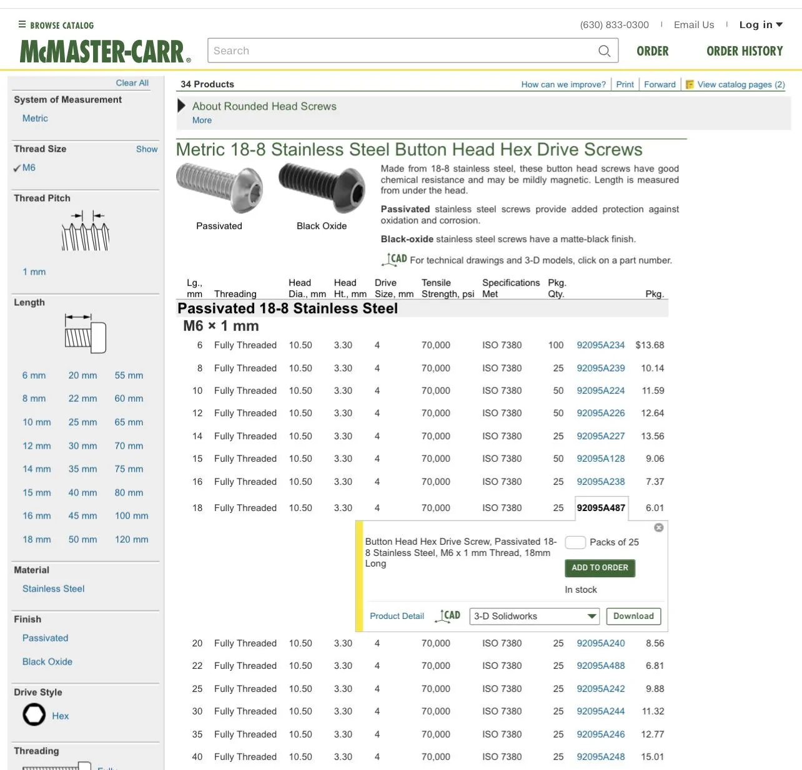This screenshot has width=802, height=770.
Task: Open the Browse Catalog hamburger menu icon
Action: (22, 25)
